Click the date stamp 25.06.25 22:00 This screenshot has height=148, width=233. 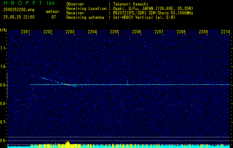(x=19, y=17)
